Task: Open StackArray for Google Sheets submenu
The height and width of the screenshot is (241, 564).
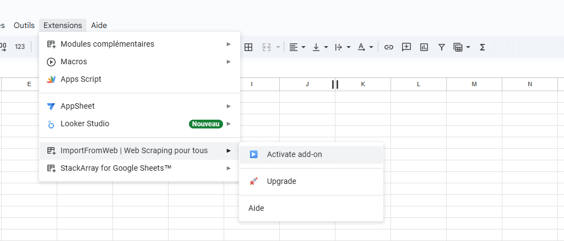Action: coord(116,168)
